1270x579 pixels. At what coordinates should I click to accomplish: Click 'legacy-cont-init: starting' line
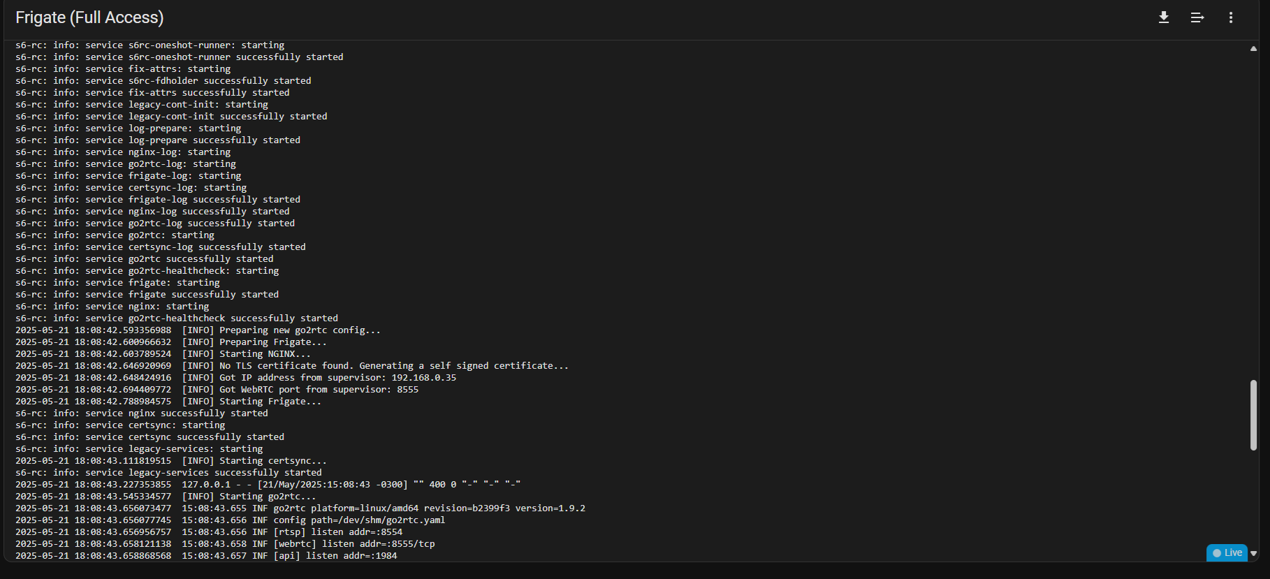tap(142, 105)
